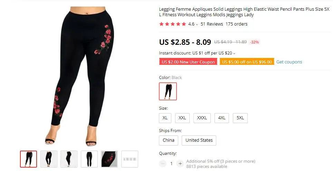Select size XL
Image resolution: width=333 pixels, height=171 pixels.
point(165,118)
